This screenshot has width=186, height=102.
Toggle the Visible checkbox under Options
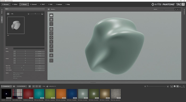[x=14, y=78]
